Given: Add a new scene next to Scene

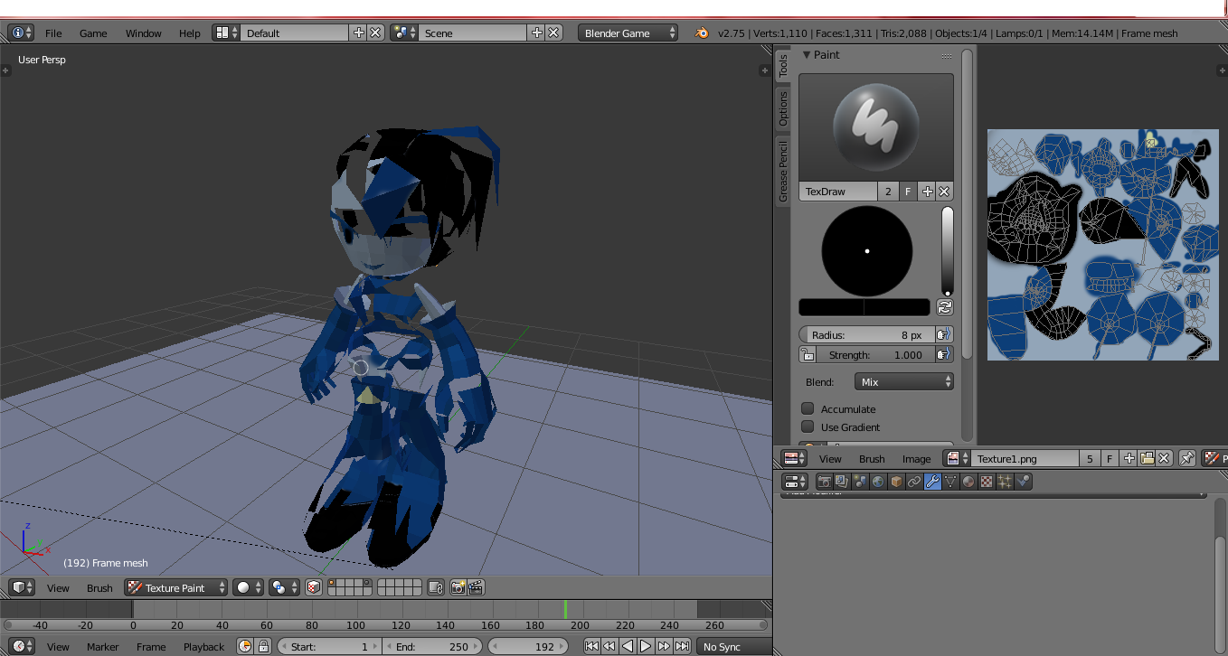Looking at the screenshot, I should click(537, 33).
